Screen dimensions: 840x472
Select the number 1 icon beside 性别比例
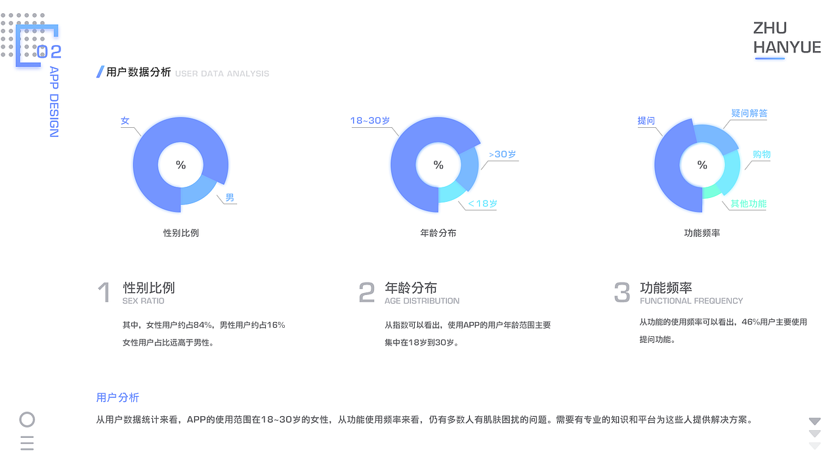[104, 292]
